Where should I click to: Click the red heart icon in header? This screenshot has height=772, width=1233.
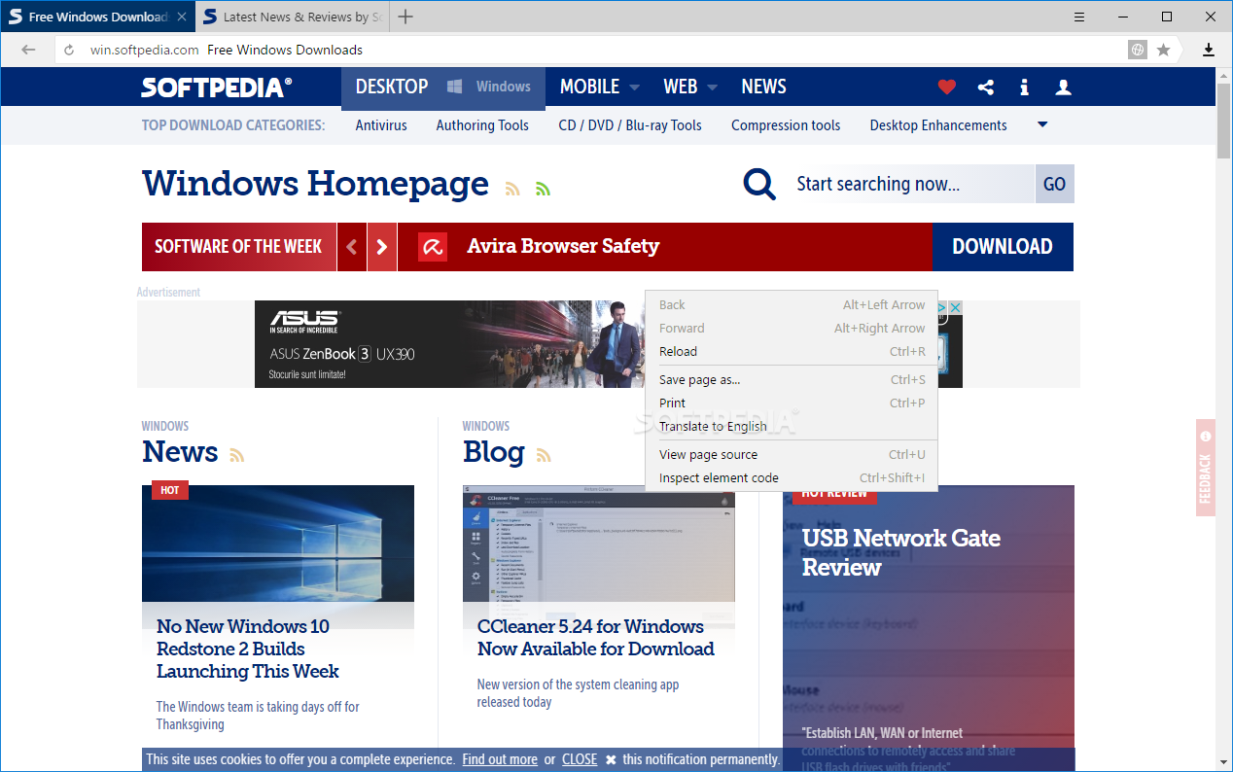click(x=947, y=87)
